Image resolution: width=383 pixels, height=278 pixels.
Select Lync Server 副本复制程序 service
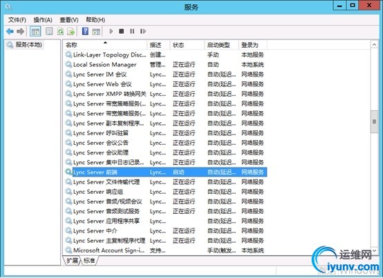click(165, 123)
